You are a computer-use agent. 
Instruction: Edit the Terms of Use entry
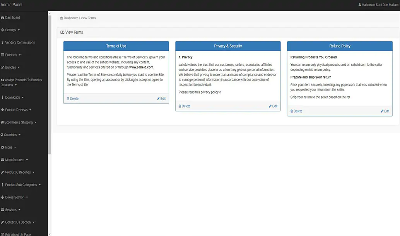click(161, 99)
